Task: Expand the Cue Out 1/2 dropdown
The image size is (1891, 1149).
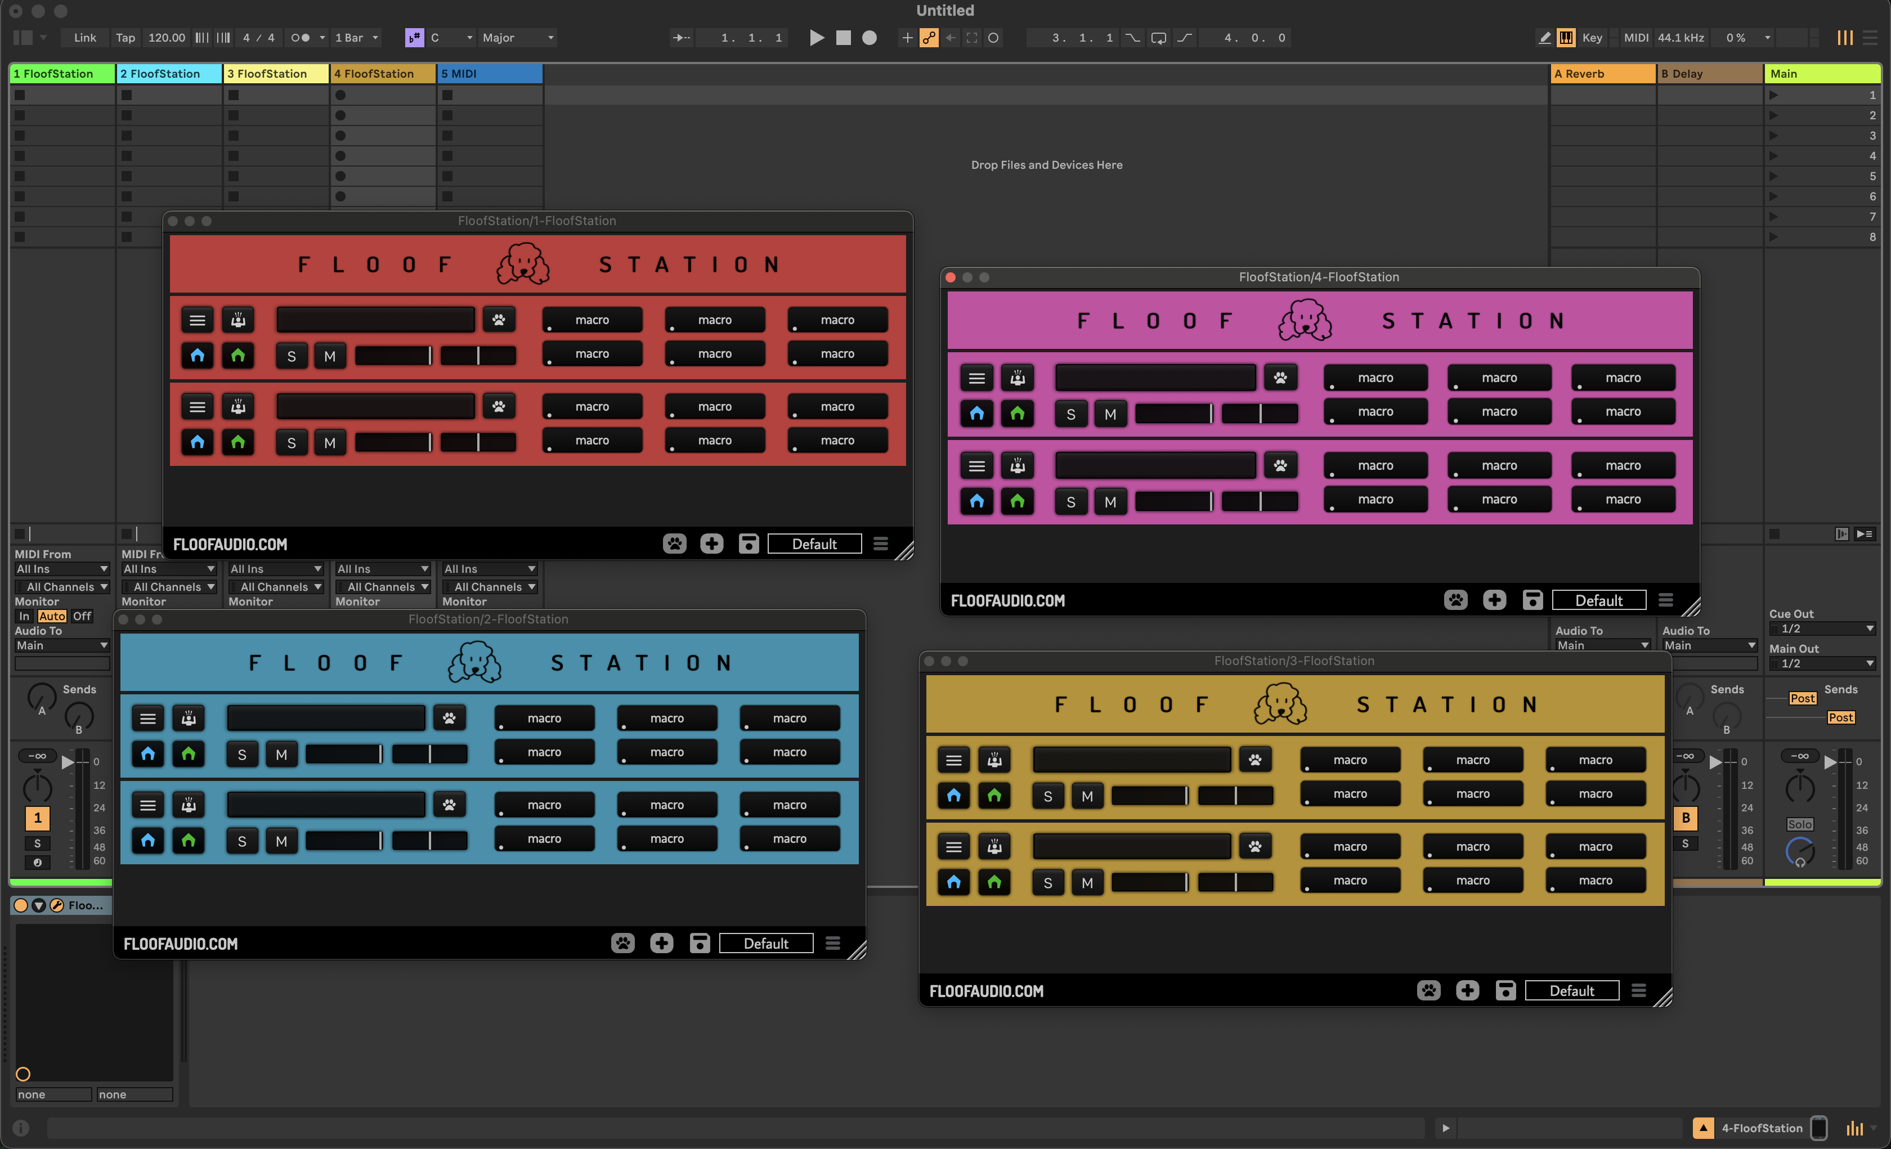Action: click(1823, 629)
